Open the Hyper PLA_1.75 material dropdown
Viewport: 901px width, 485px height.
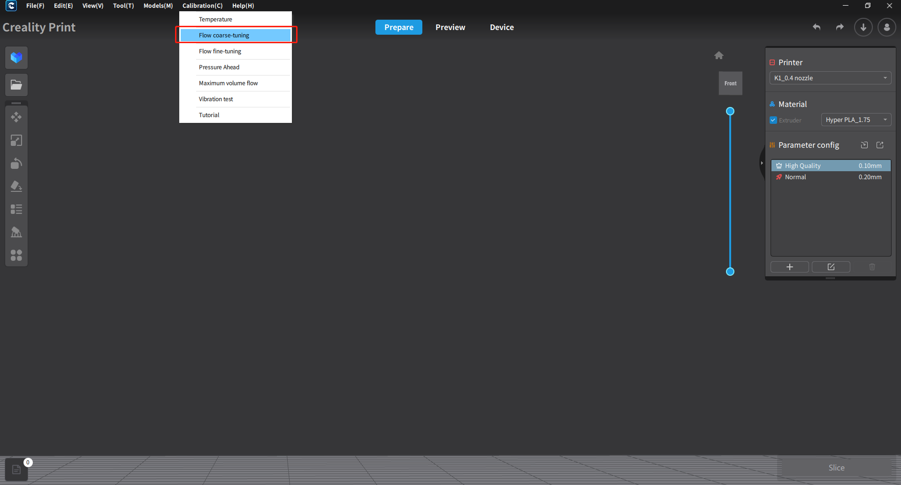[x=856, y=120]
